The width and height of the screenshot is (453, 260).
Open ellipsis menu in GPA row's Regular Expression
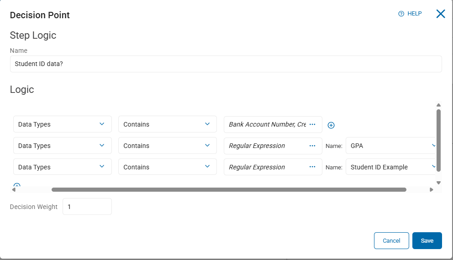(312, 146)
